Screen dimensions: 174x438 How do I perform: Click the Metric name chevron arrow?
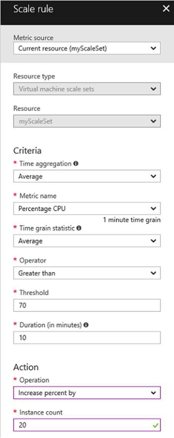coord(153,209)
